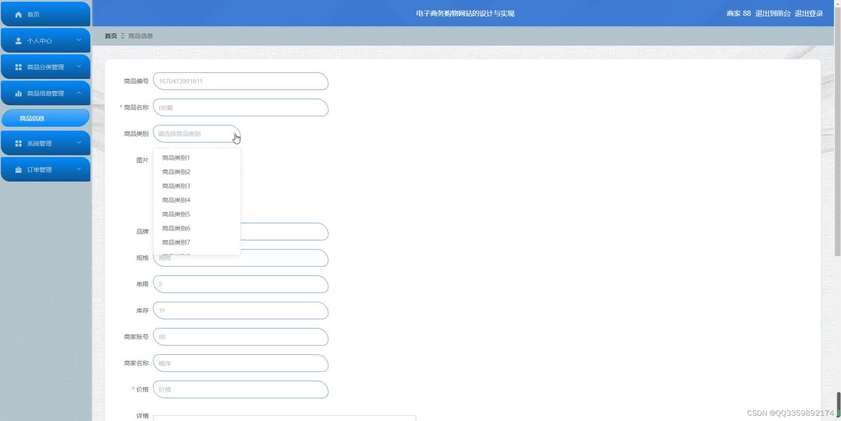Image resolution: width=841 pixels, height=421 pixels.
Task: Click the 商家名称 input field
Action: (x=240, y=363)
